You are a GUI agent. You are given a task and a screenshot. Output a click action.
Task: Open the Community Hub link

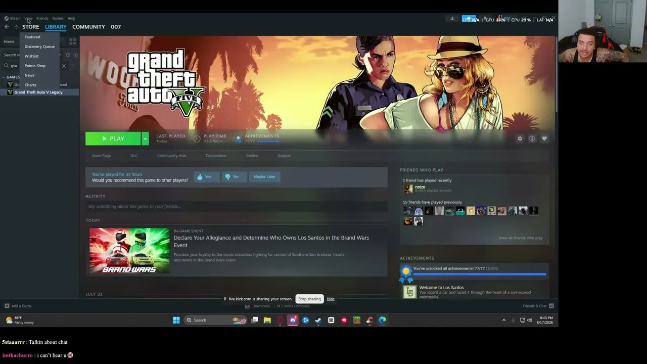coord(171,156)
